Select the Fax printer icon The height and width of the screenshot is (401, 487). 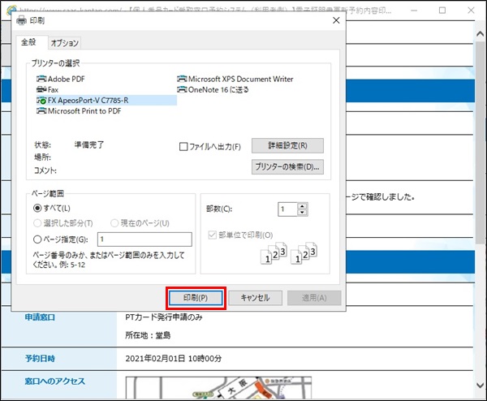(x=41, y=89)
